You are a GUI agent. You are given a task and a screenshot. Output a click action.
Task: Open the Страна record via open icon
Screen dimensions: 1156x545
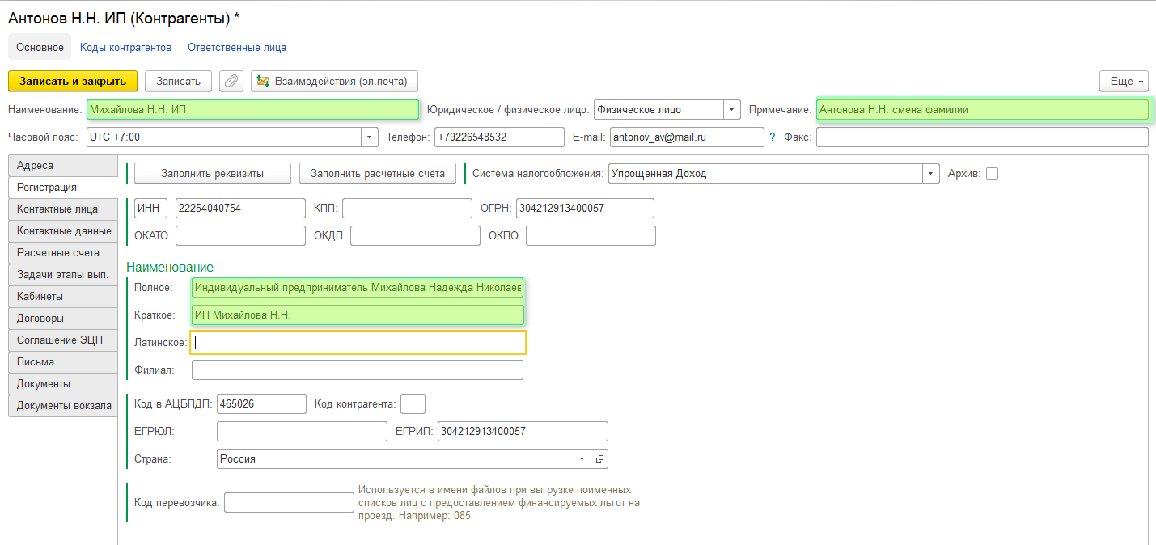pos(599,459)
